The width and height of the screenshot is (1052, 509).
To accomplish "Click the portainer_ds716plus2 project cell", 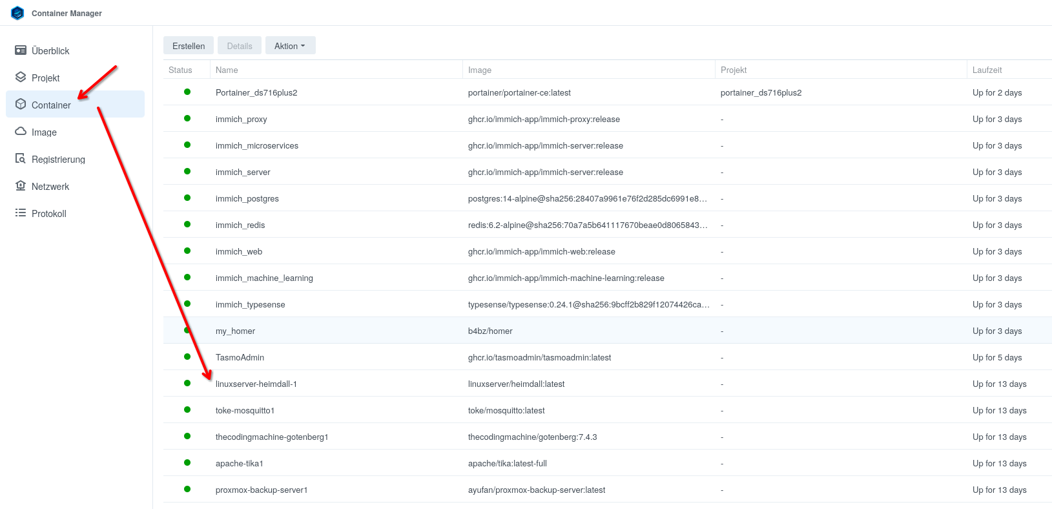I will coord(761,92).
